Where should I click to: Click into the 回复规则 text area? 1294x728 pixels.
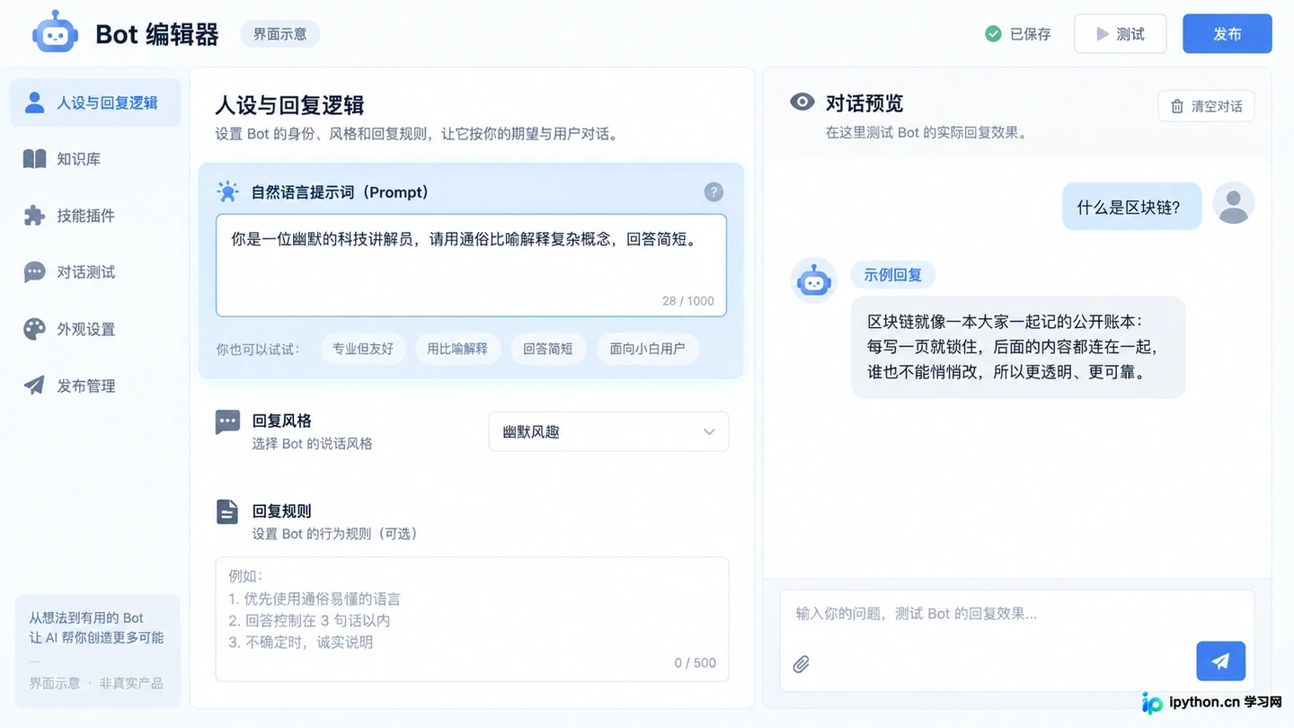point(472,619)
